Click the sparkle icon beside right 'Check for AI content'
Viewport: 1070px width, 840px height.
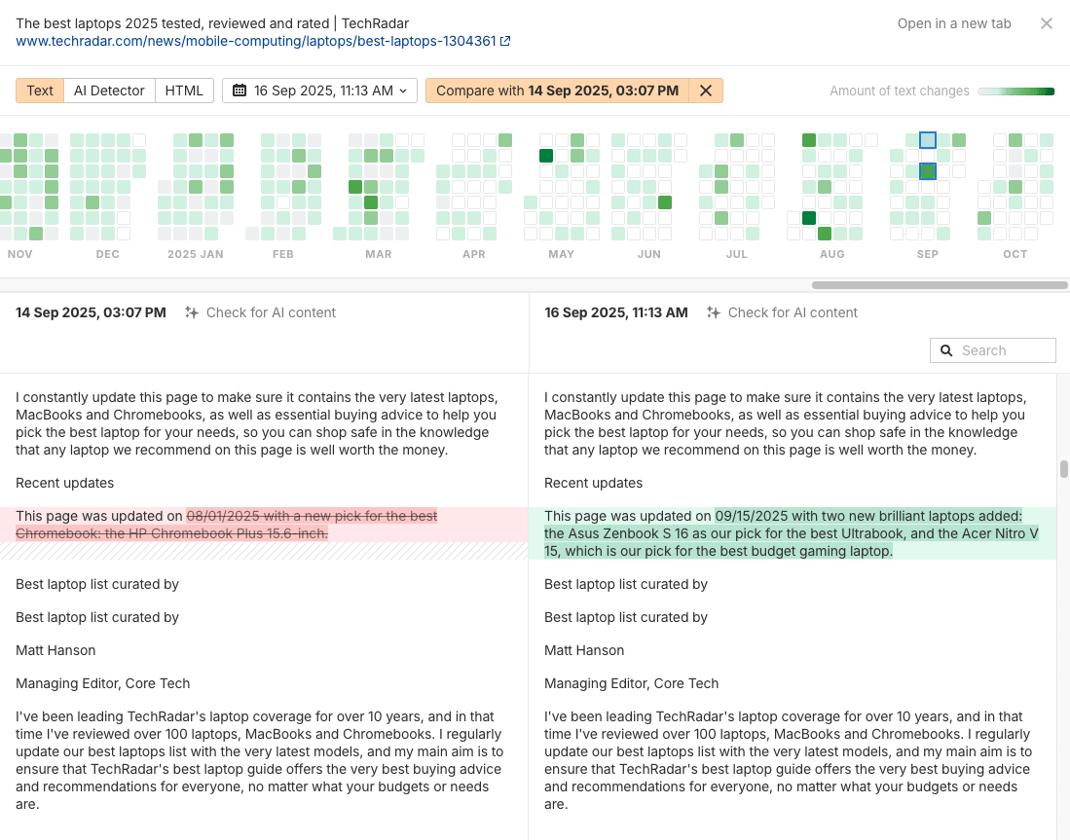714,312
